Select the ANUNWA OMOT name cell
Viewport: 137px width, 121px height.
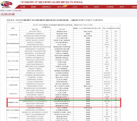[35, 95]
